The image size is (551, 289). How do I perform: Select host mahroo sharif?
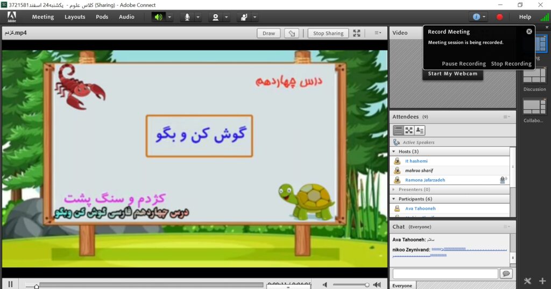(x=450, y=171)
